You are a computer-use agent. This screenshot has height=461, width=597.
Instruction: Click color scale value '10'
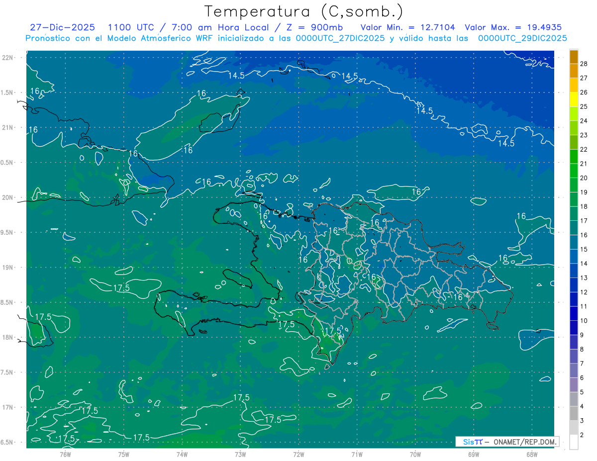click(x=584, y=321)
